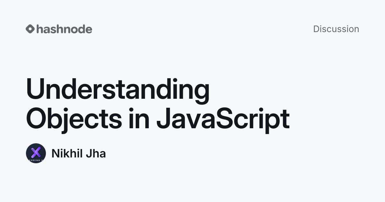
Task: Click the word 'Objects' in the title
Action: coord(74,120)
